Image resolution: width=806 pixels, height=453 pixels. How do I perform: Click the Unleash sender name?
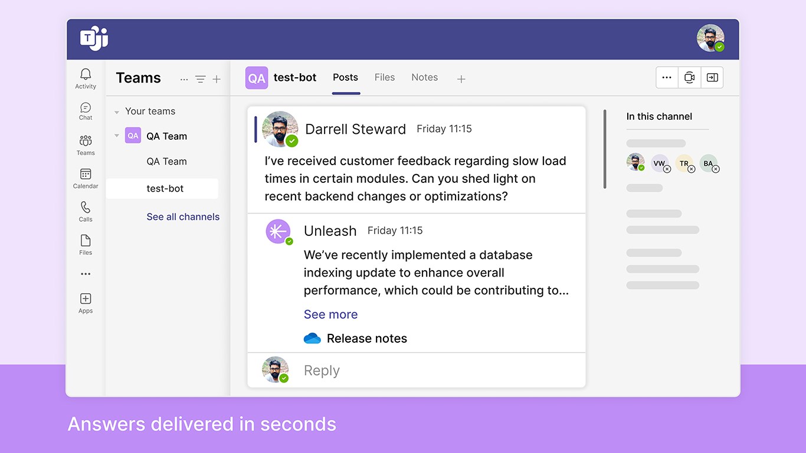pos(330,231)
